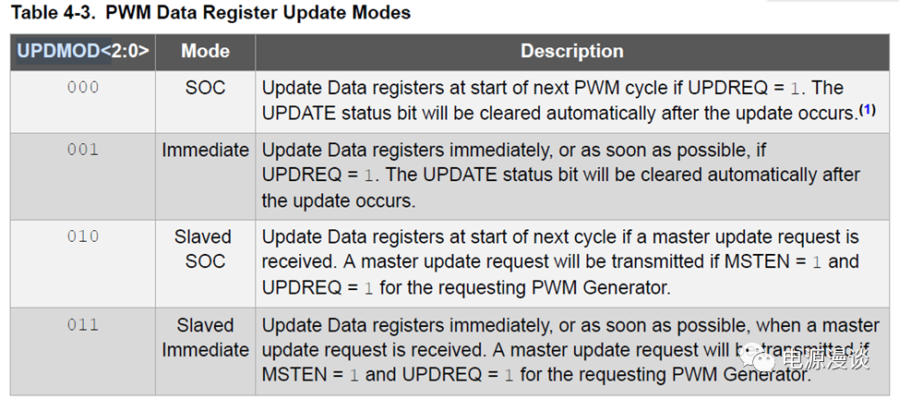
Task: Click the description text for SOC mode
Action: point(554,101)
